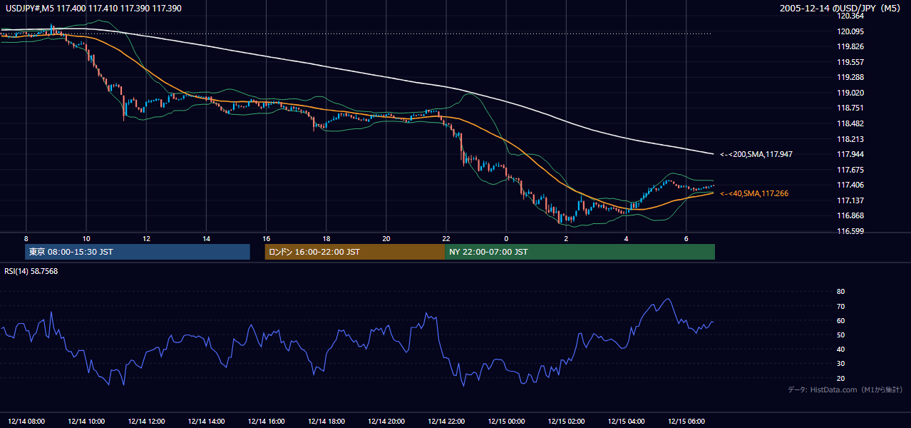Click hour tick '22' under price chart
This screenshot has height=428, width=911.
pos(446,238)
